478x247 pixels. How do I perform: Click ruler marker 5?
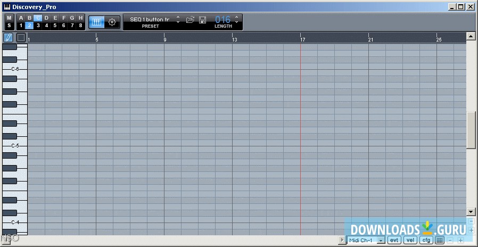click(x=97, y=39)
